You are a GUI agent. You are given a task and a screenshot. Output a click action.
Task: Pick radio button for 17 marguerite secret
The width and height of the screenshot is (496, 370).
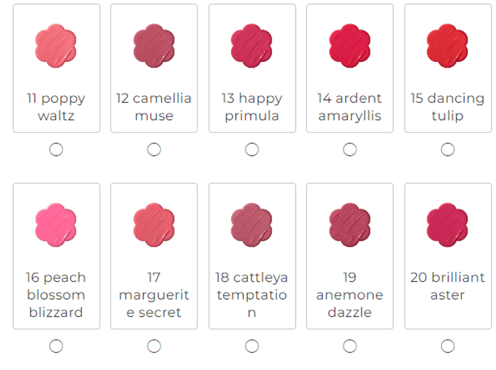pyautogui.click(x=154, y=346)
